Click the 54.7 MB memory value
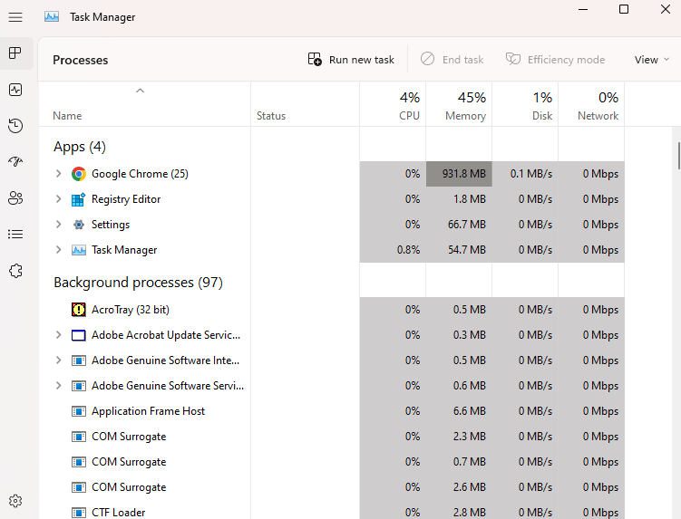The height and width of the screenshot is (519, 681). (466, 250)
